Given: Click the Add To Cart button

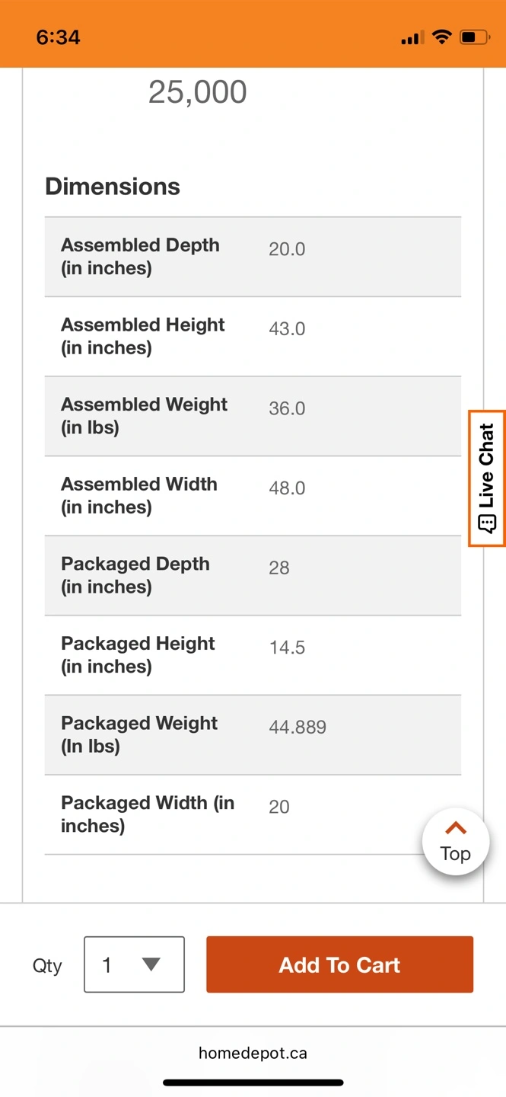Looking at the screenshot, I should (x=339, y=964).
